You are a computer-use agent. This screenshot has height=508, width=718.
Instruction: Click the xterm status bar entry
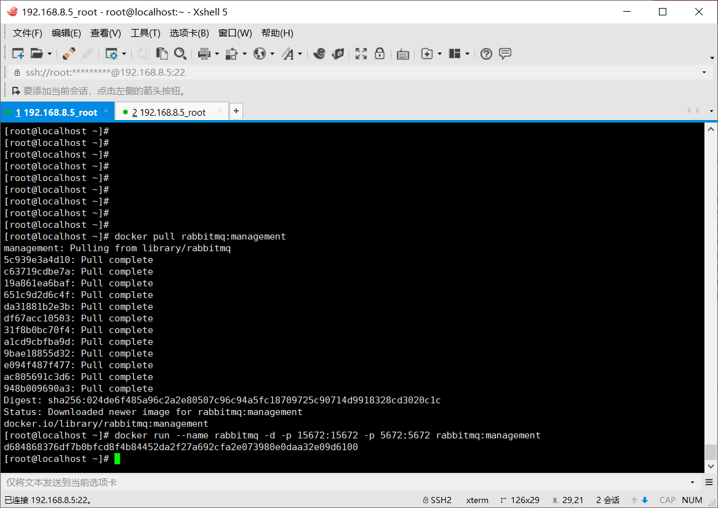click(477, 500)
